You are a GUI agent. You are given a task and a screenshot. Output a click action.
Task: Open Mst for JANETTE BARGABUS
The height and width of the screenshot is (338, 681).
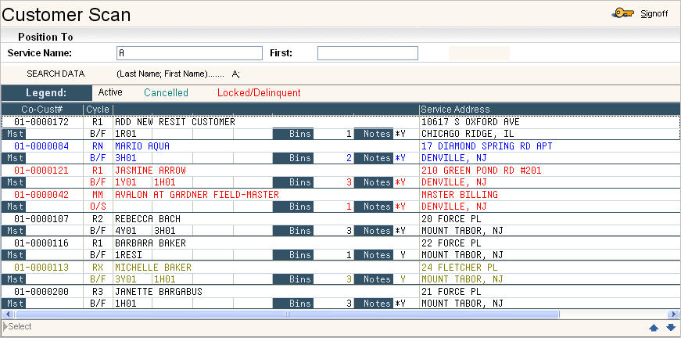pos(13,304)
